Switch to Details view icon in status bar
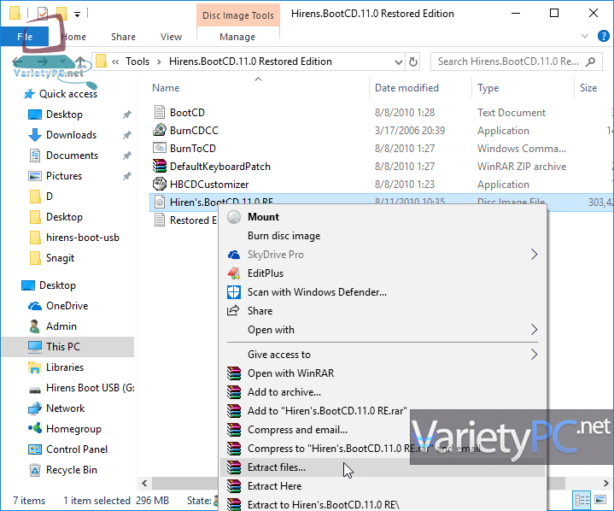This screenshot has height=511, width=614. [x=582, y=501]
